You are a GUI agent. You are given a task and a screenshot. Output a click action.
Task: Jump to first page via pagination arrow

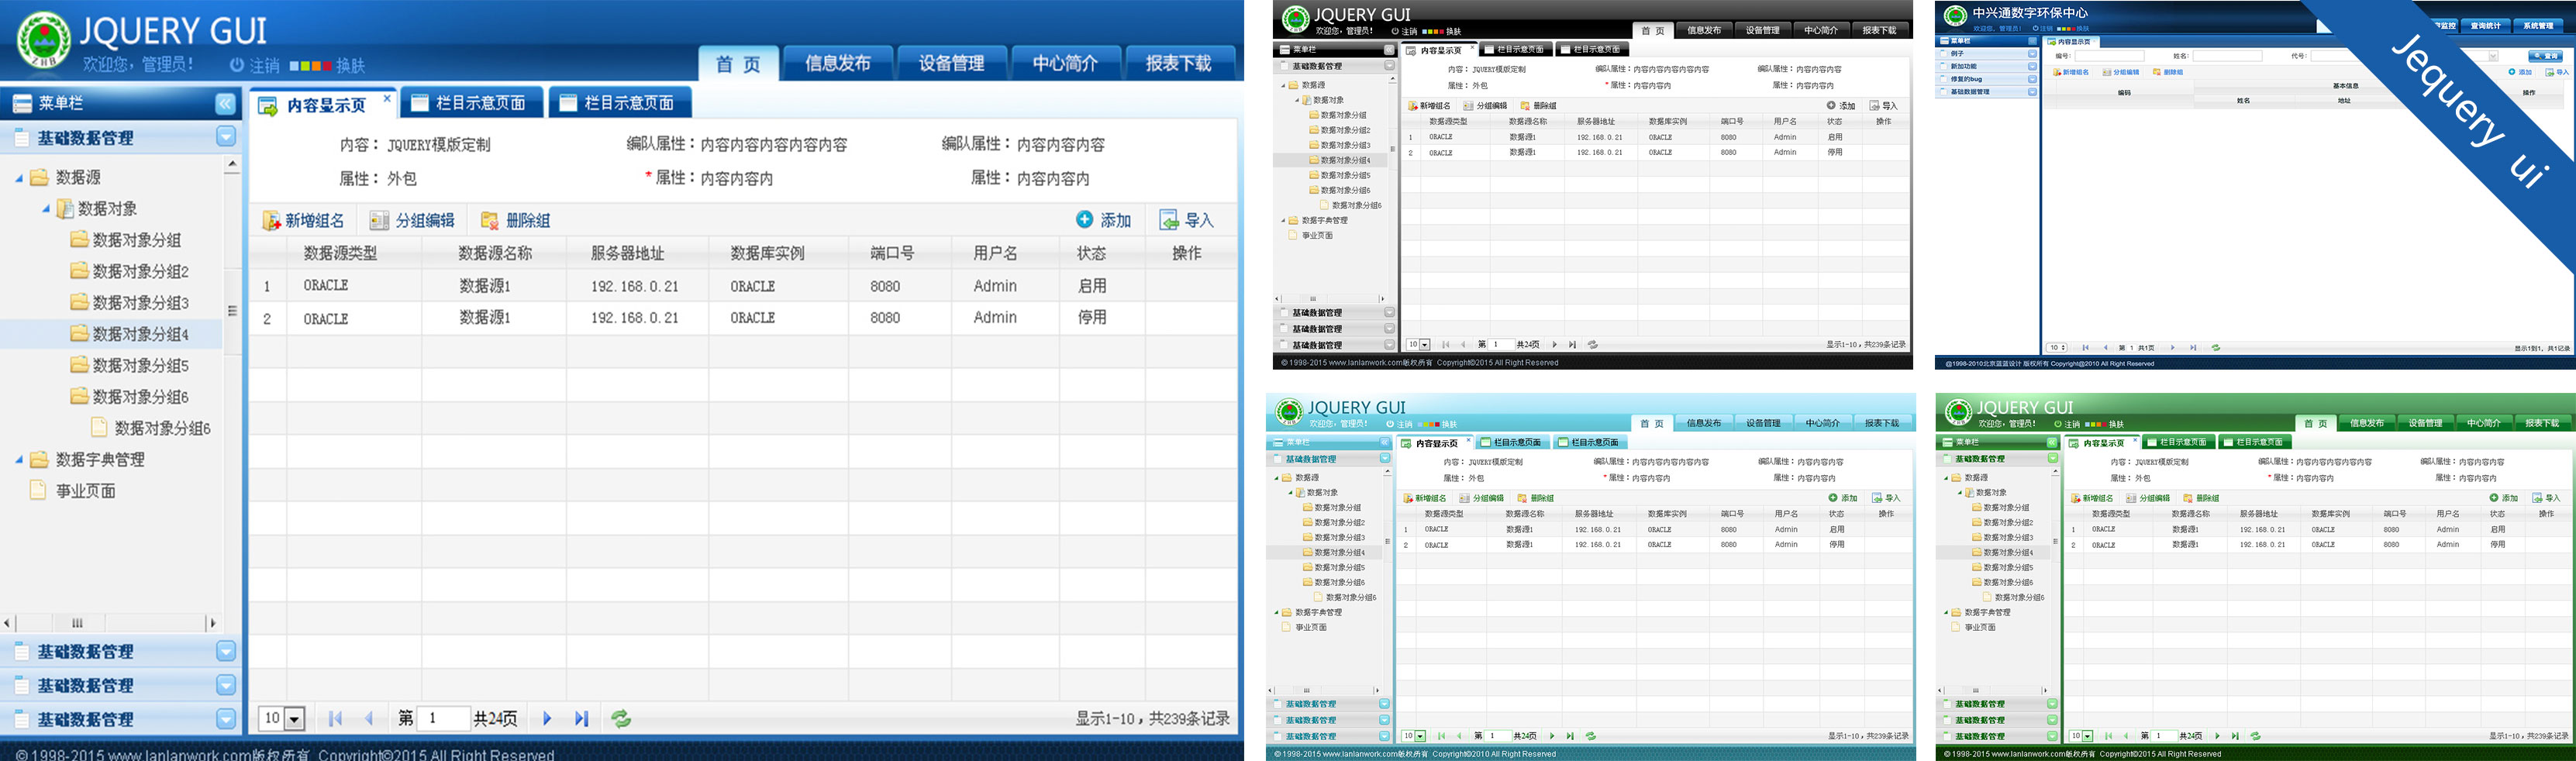[x=336, y=718]
